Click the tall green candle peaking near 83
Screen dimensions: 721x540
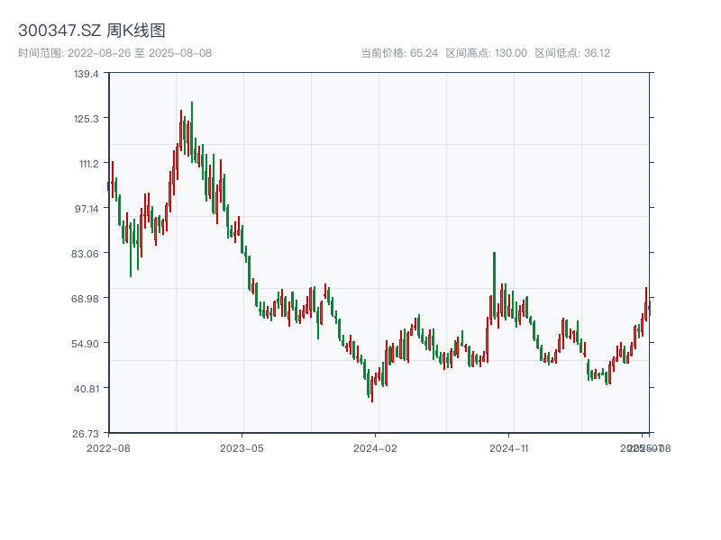click(x=494, y=285)
